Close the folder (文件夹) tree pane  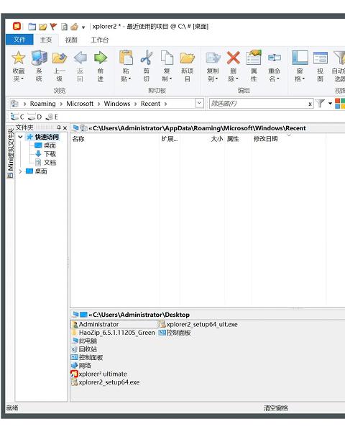pos(65,127)
